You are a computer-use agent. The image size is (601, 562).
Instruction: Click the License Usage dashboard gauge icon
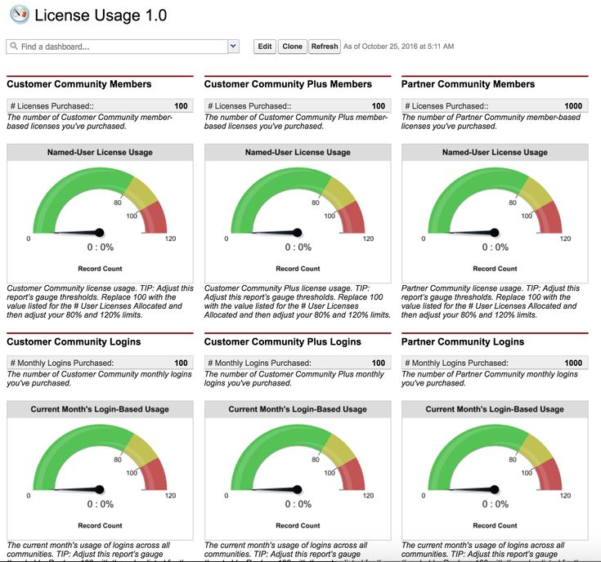tap(19, 15)
